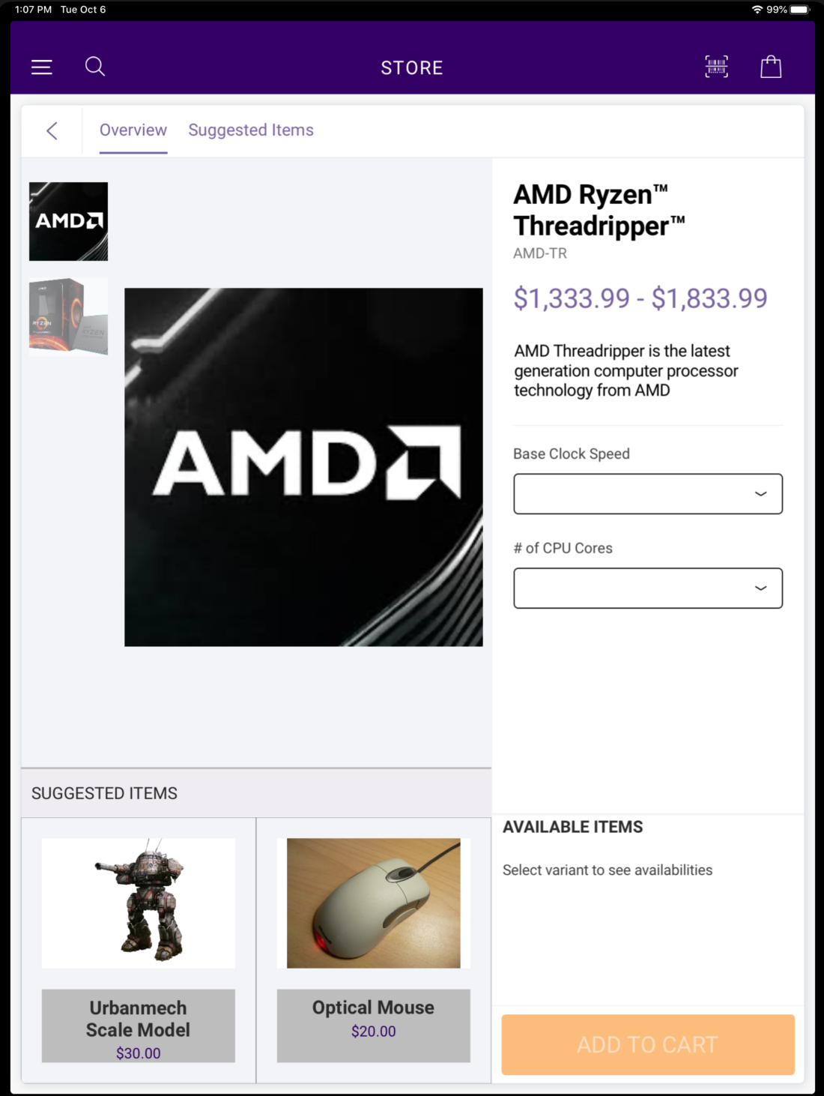Switch to the Overview tab
The image size is (824, 1096).
click(x=133, y=130)
